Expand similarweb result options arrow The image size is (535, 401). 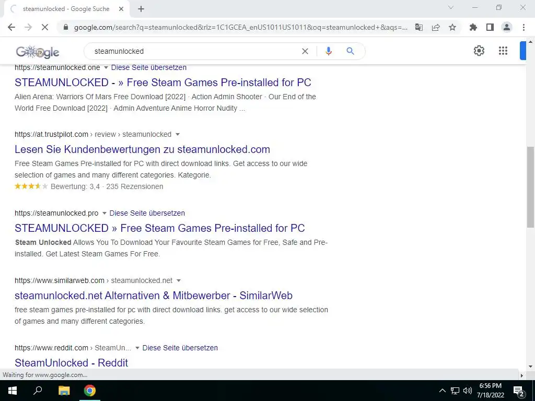(x=179, y=280)
